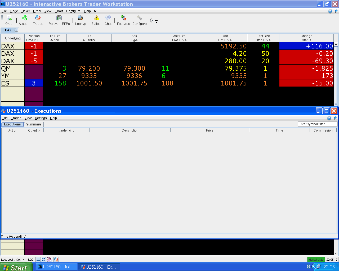Sort by Description column header

tap(130, 130)
